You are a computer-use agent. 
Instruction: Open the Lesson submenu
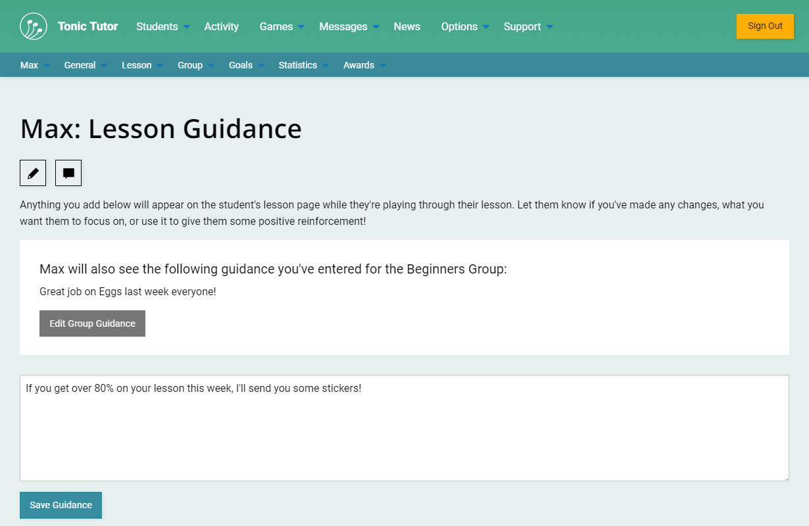(x=141, y=65)
